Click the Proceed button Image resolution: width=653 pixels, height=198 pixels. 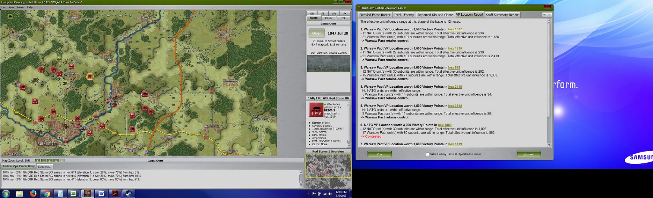(x=529, y=154)
